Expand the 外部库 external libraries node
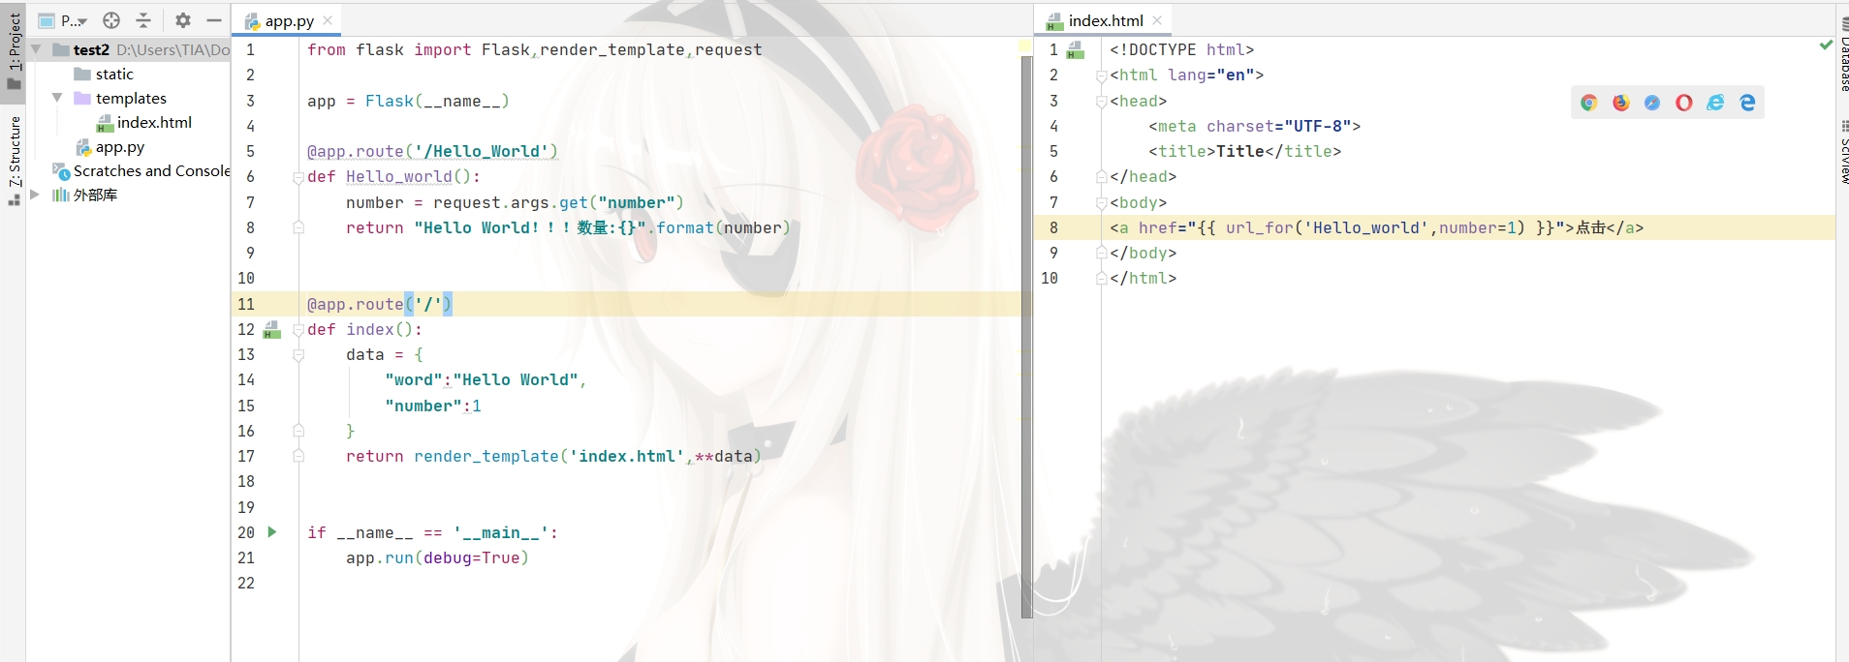 (35, 195)
